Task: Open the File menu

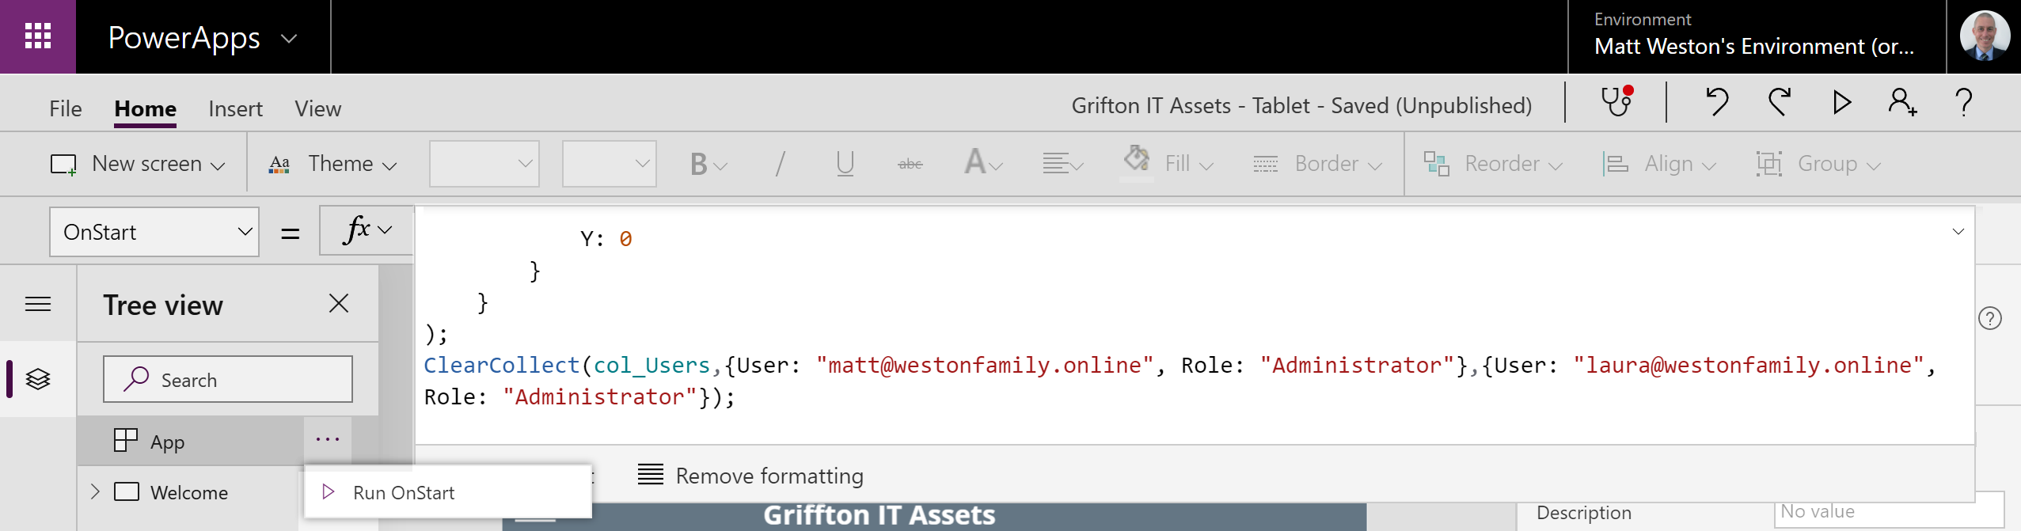Action: pyautogui.click(x=65, y=108)
